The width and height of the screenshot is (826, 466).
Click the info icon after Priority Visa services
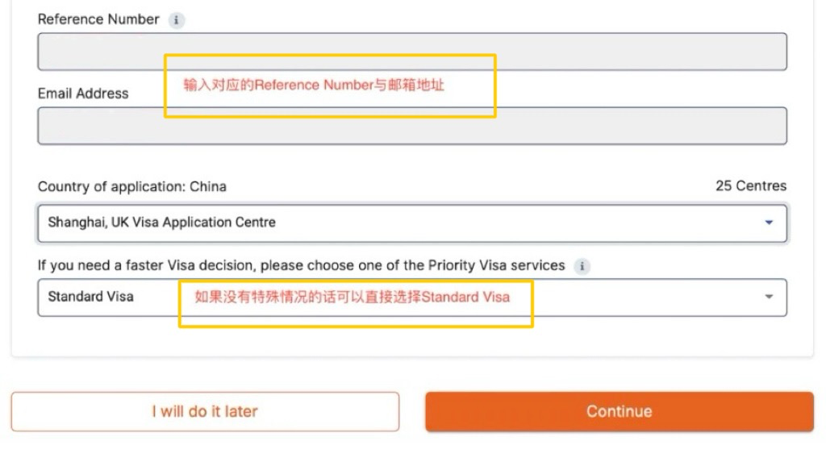(582, 266)
